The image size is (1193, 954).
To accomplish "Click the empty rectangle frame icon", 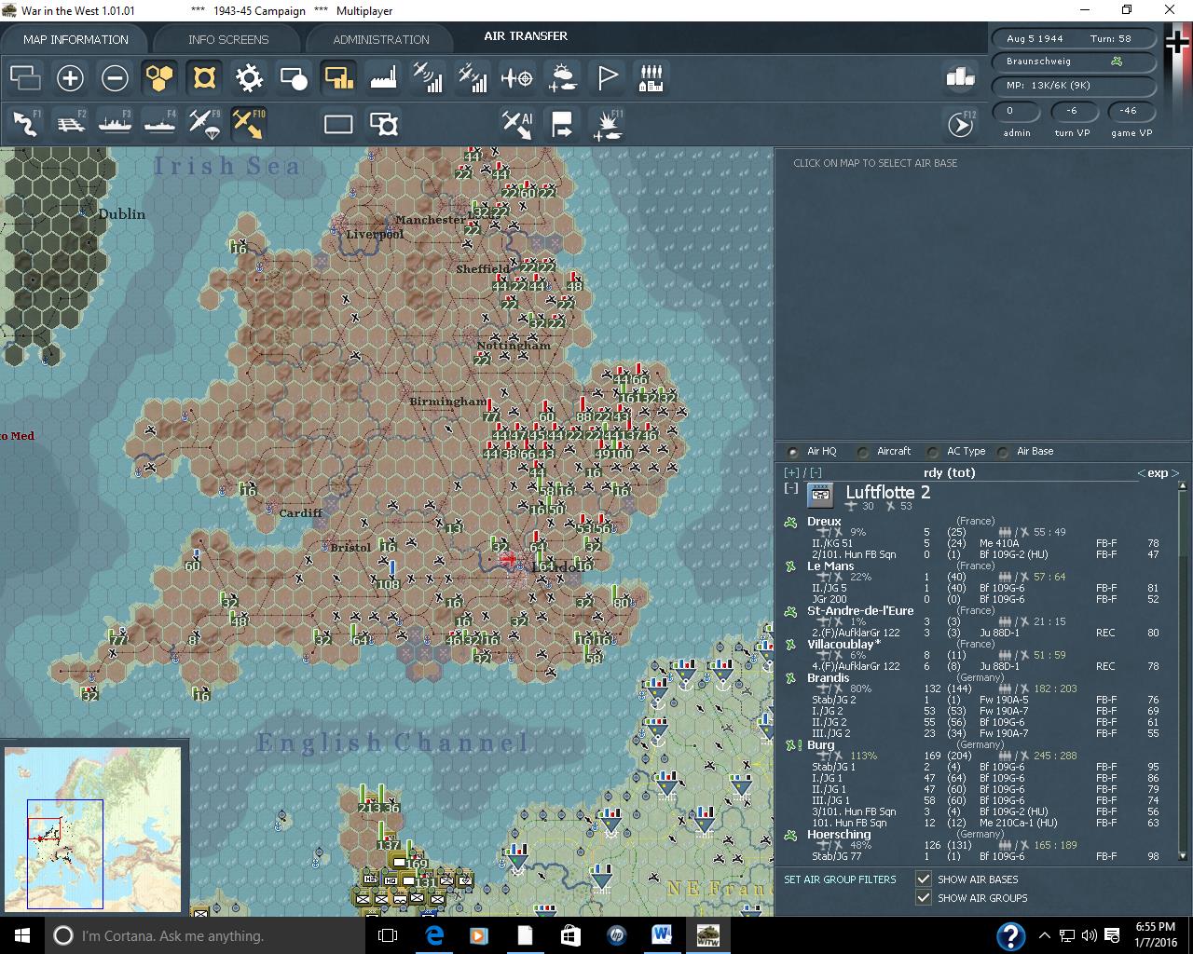I will tap(338, 124).
